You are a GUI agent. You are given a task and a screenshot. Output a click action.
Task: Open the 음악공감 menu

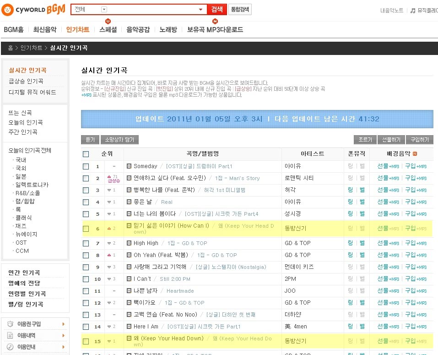click(x=138, y=30)
